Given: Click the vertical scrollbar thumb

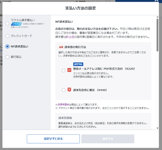Looking at the screenshot, I should 157,35.
